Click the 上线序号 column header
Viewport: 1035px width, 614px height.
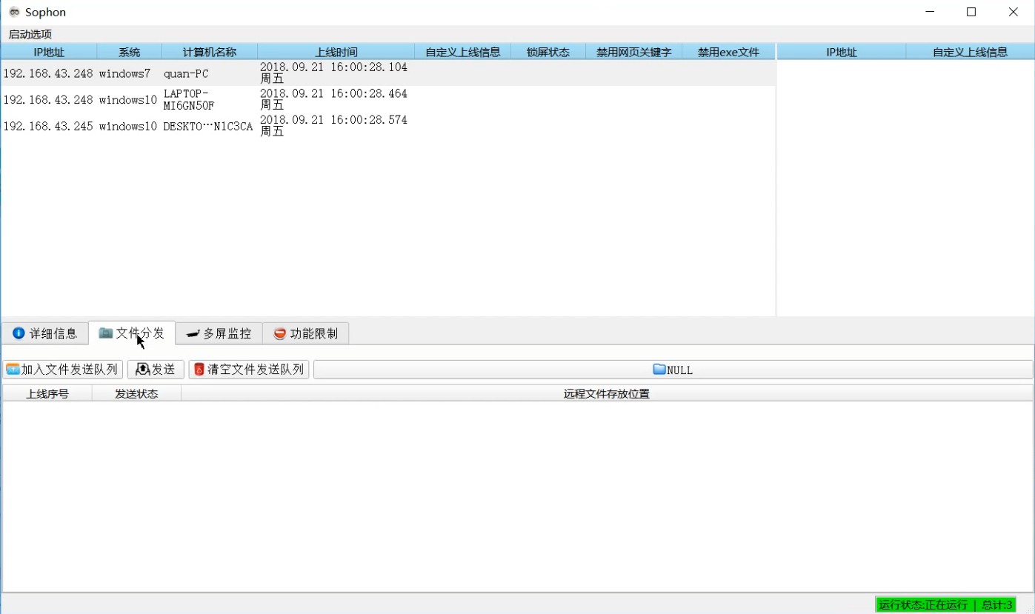47,393
